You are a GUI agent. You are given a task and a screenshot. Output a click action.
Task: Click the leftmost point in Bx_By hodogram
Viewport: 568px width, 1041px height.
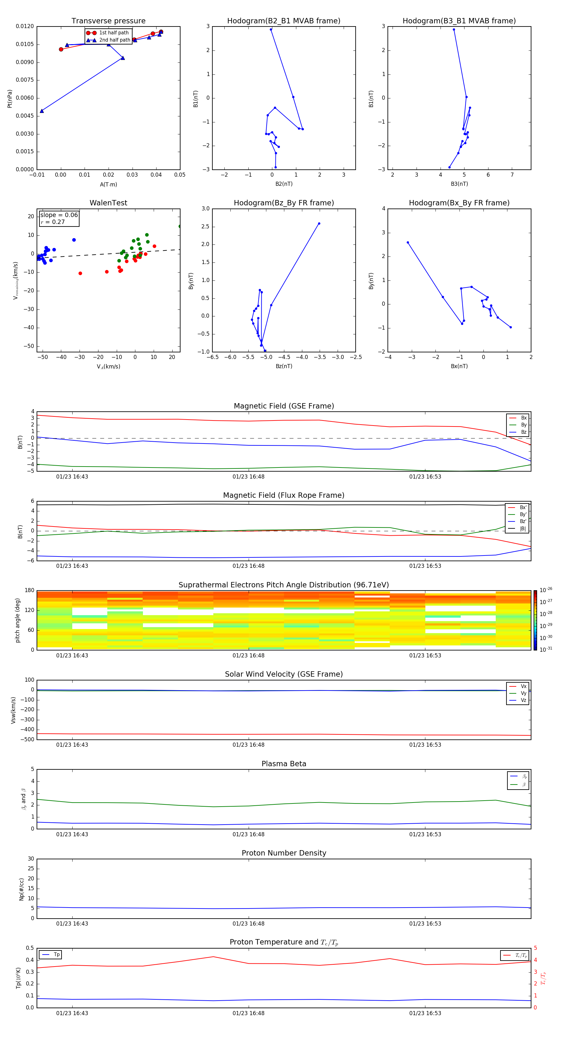click(x=407, y=243)
